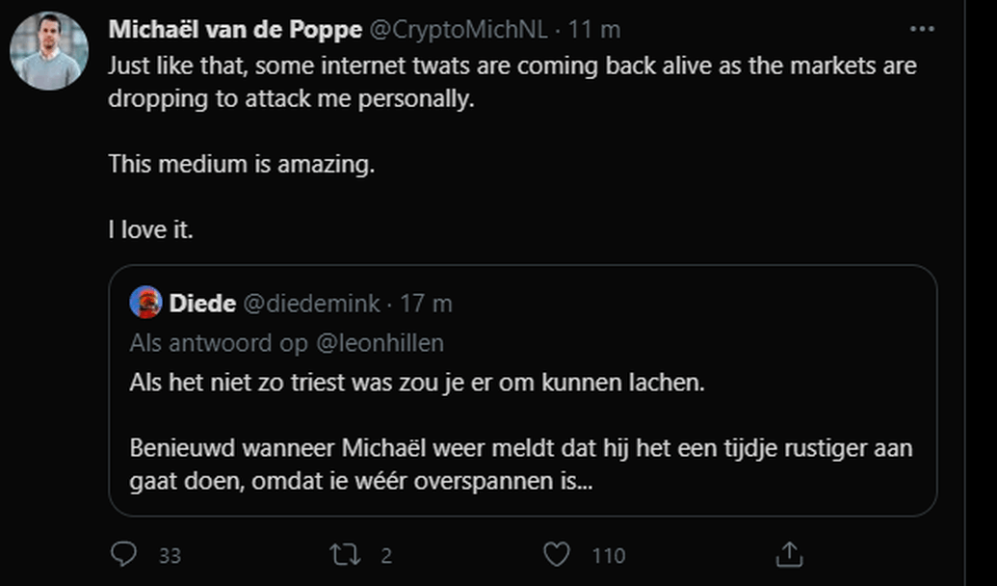Click the @CryptoMichNL handle
This screenshot has height=586, width=997.
pos(458,30)
